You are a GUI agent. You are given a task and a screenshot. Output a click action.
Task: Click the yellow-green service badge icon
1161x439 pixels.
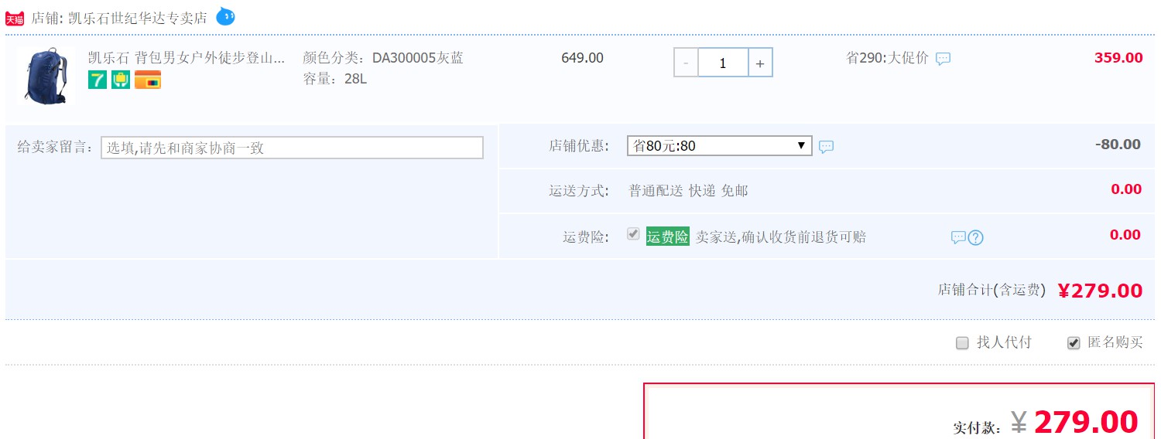coord(121,80)
